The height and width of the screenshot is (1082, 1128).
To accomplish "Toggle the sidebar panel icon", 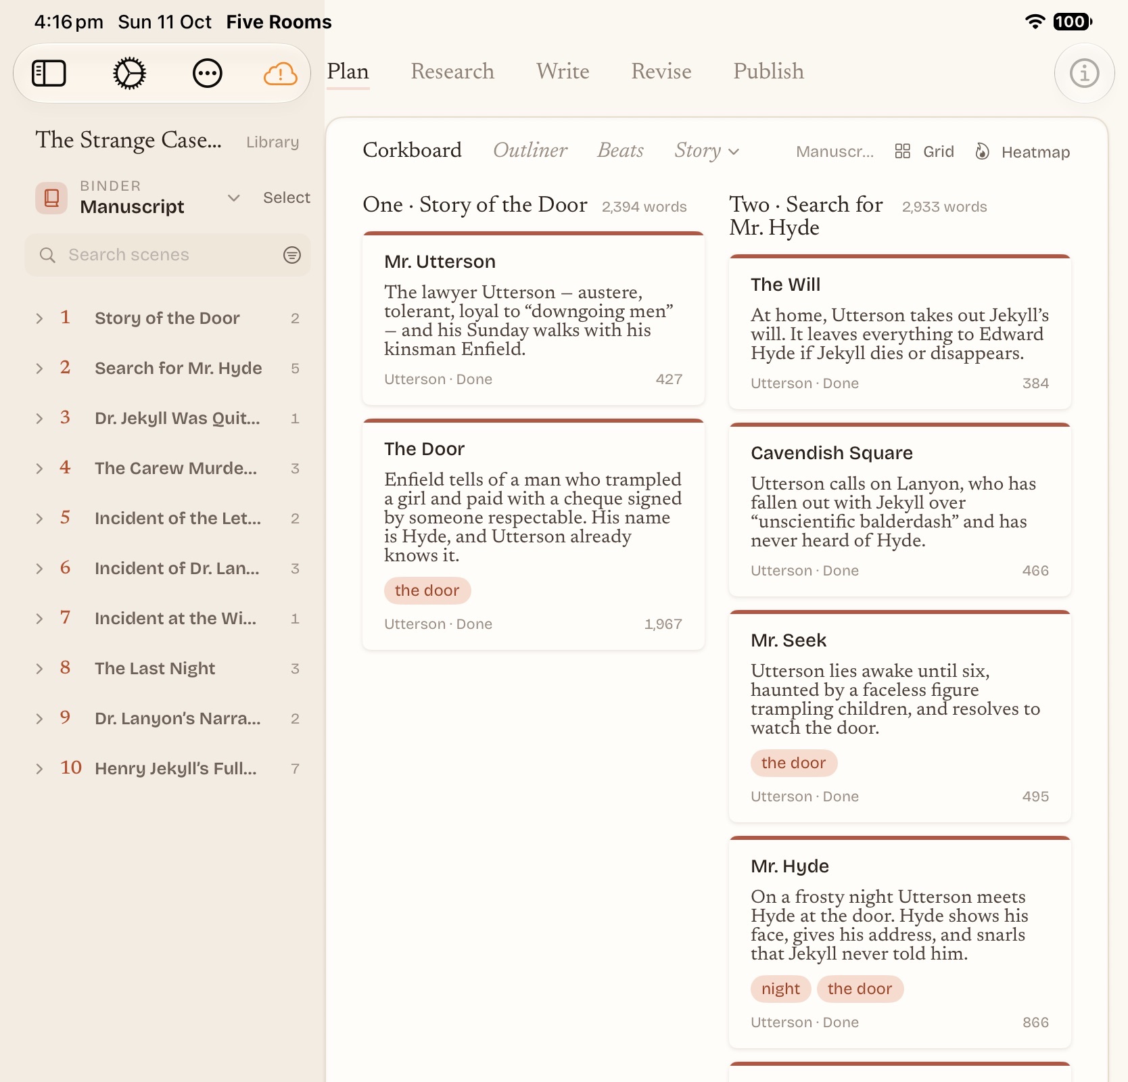I will point(49,73).
